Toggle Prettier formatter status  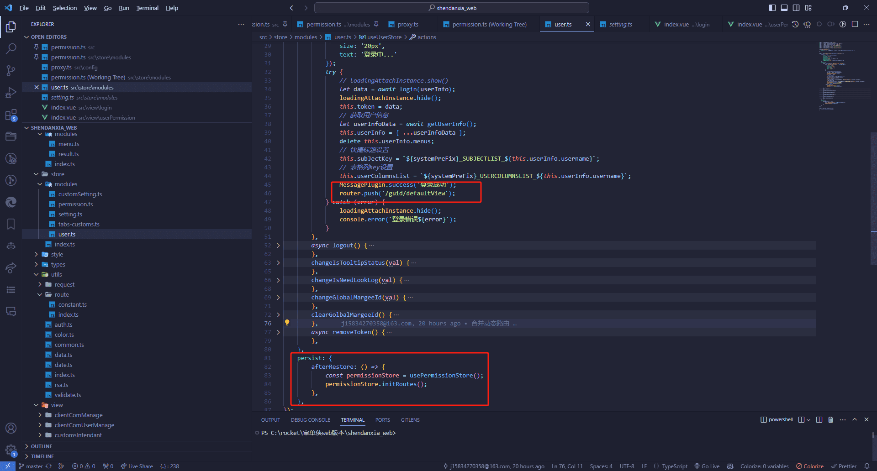[x=844, y=466]
